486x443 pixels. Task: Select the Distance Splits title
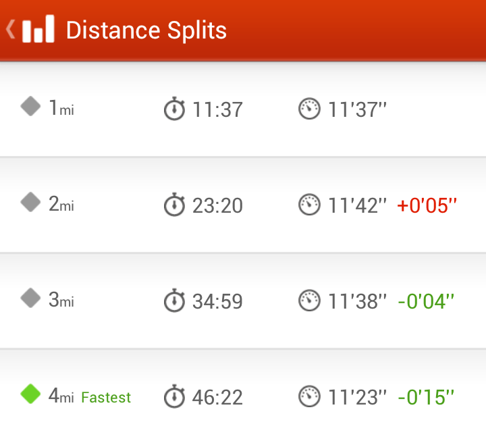click(x=146, y=30)
